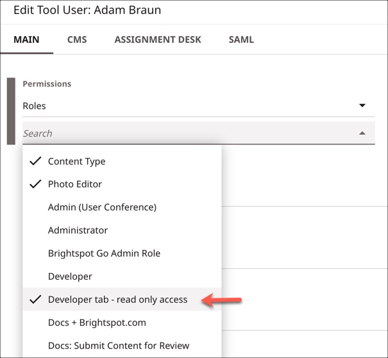Image resolution: width=388 pixels, height=358 pixels.
Task: Select the Administrator role
Action: coord(122,230)
